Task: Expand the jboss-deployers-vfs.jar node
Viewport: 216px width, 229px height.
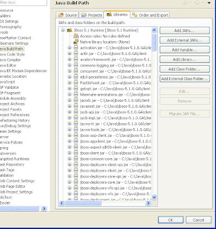Action: 70,194
